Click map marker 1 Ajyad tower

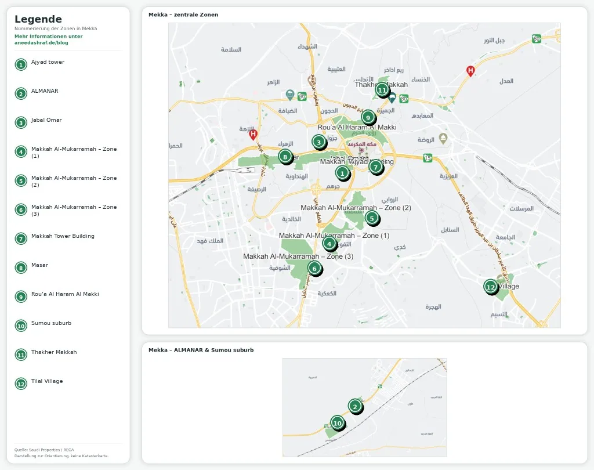342,173
